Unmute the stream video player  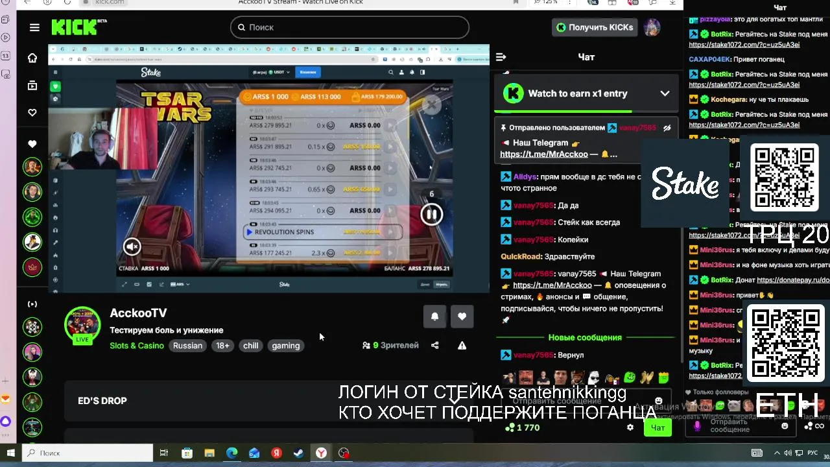[132, 246]
